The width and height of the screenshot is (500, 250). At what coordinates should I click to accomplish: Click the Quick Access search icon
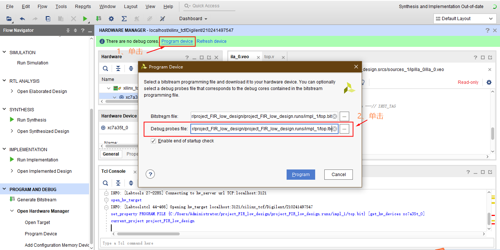pyautogui.click(x=187, y=6)
